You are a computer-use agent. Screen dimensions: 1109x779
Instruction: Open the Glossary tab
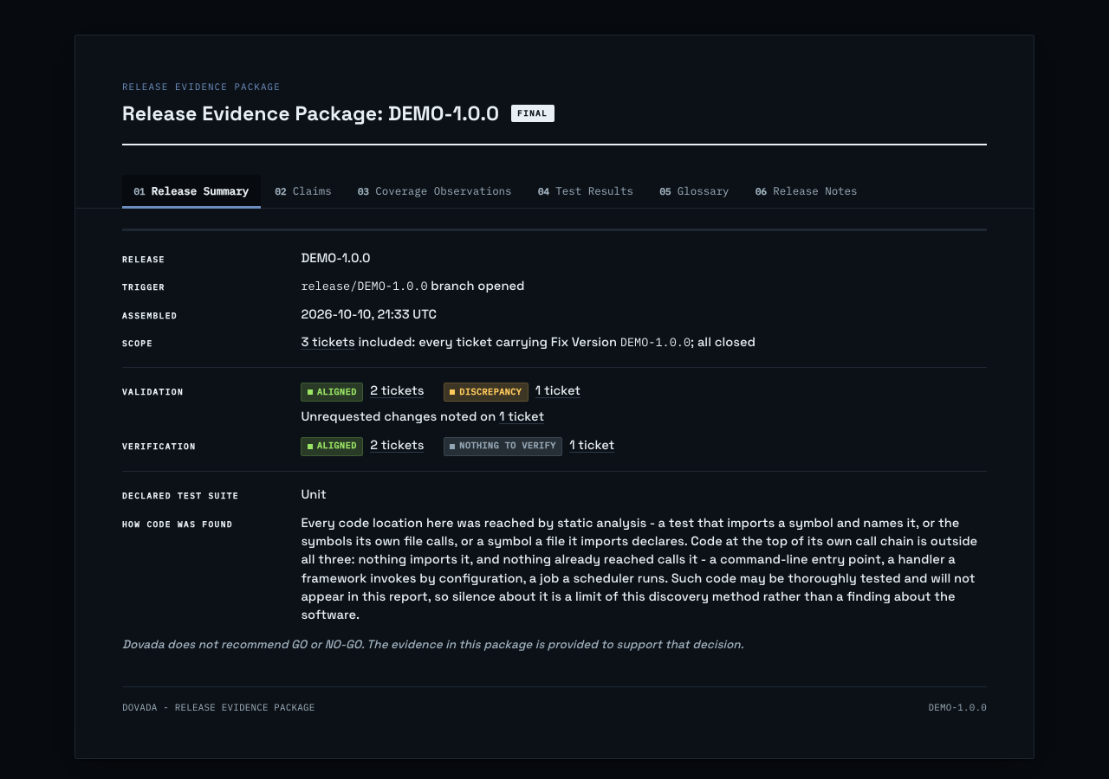coord(694,191)
